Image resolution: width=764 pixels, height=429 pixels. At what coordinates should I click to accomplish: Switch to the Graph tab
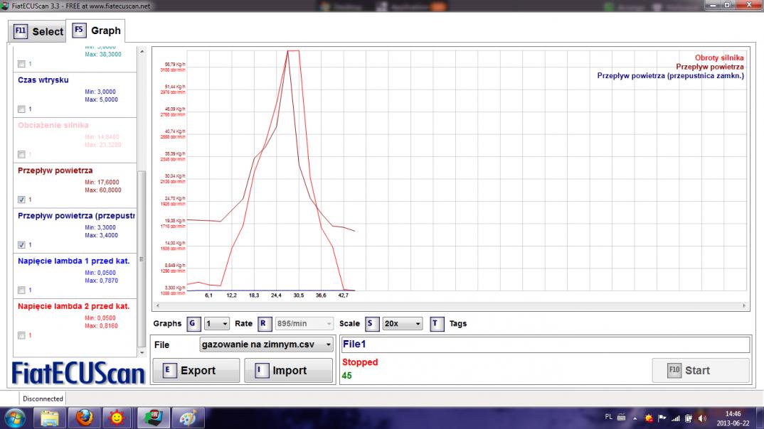tap(97, 31)
